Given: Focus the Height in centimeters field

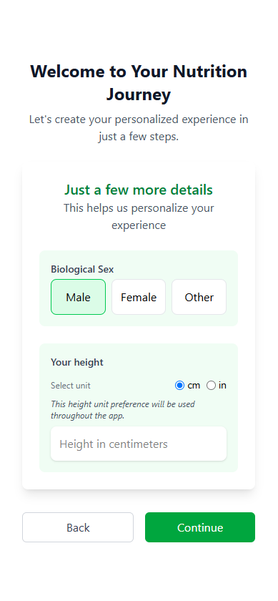Looking at the screenshot, I should (x=139, y=444).
